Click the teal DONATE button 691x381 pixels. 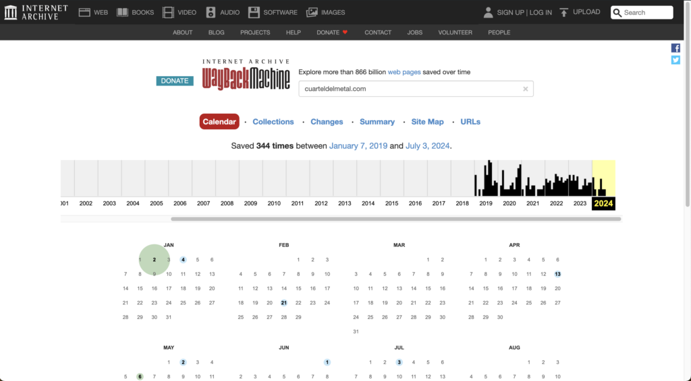tap(175, 81)
